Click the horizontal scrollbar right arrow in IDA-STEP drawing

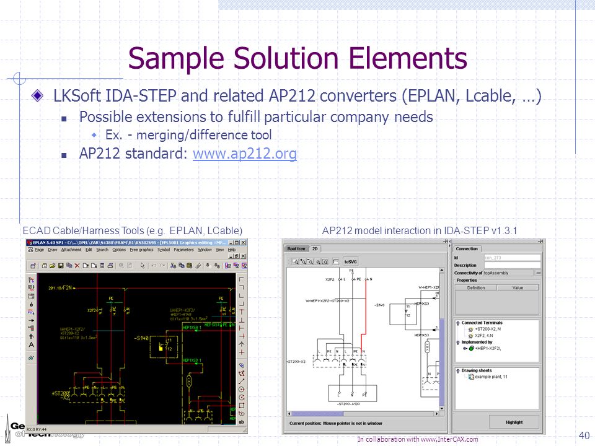436,414
